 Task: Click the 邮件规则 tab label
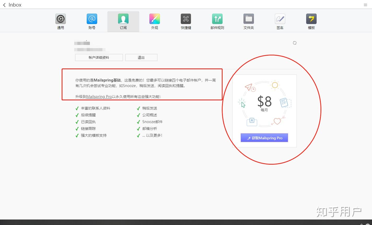(217, 28)
